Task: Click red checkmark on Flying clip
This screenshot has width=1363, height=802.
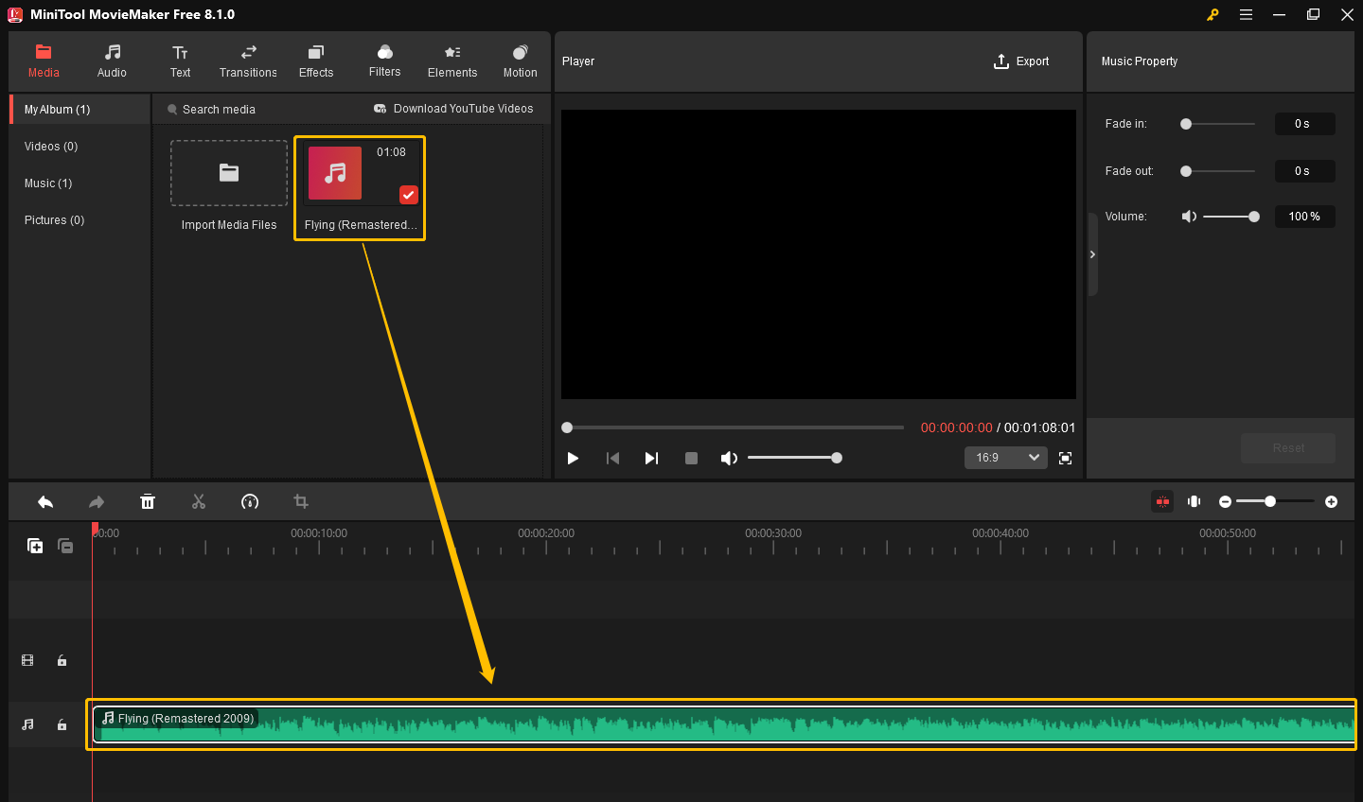Action: tap(408, 195)
